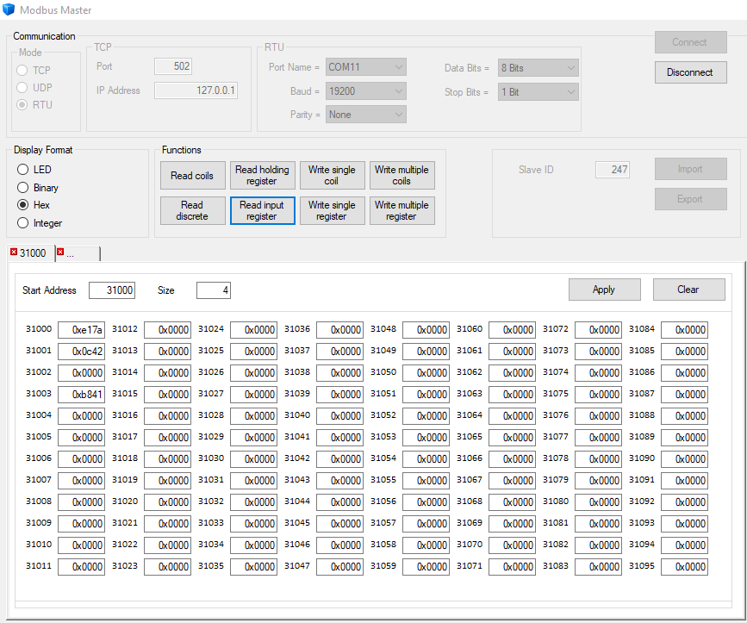Click the TCP Port field showing 502
Image resolution: width=747 pixels, height=623 pixels.
[x=173, y=66]
